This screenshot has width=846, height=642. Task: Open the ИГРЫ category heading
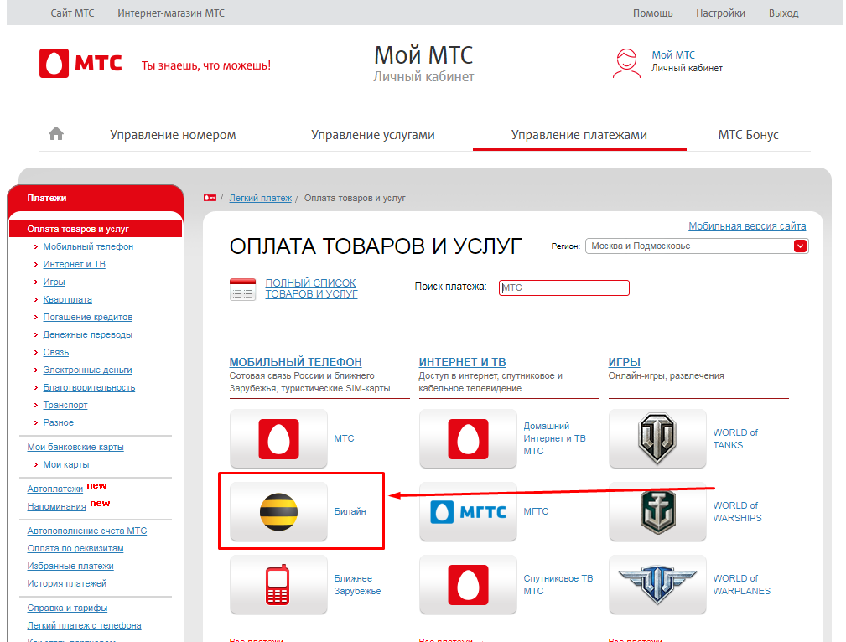[625, 363]
